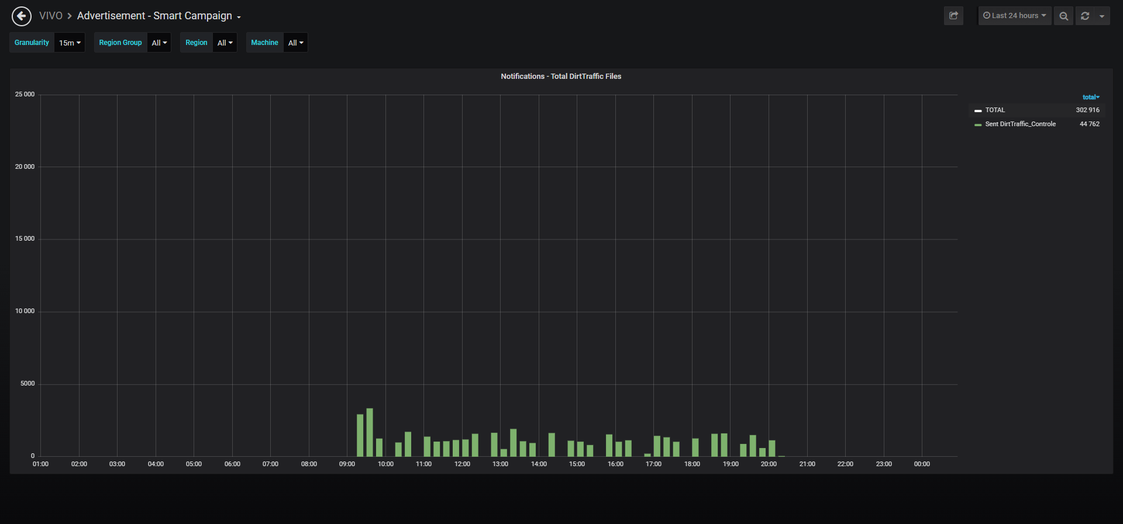The height and width of the screenshot is (524, 1123).
Task: Click the back arrow circle icon
Action: pyautogui.click(x=22, y=16)
